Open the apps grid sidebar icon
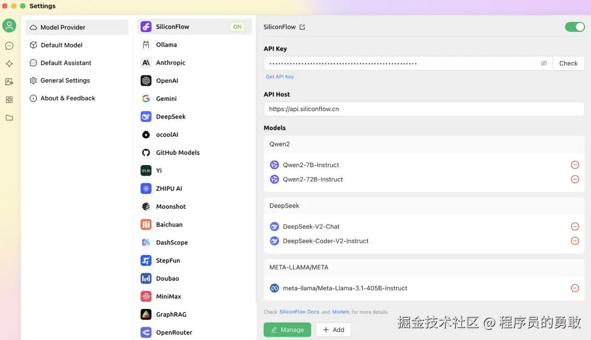Viewport: 591px width, 340px height. [x=9, y=100]
